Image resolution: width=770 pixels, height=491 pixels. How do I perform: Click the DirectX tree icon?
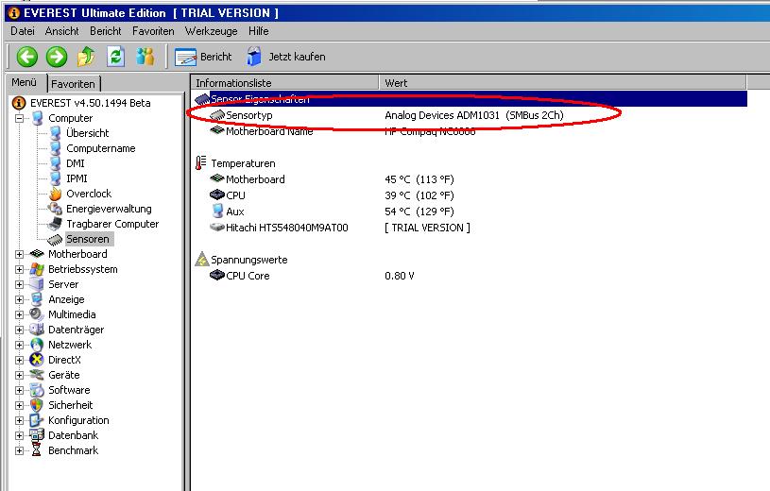(37, 360)
